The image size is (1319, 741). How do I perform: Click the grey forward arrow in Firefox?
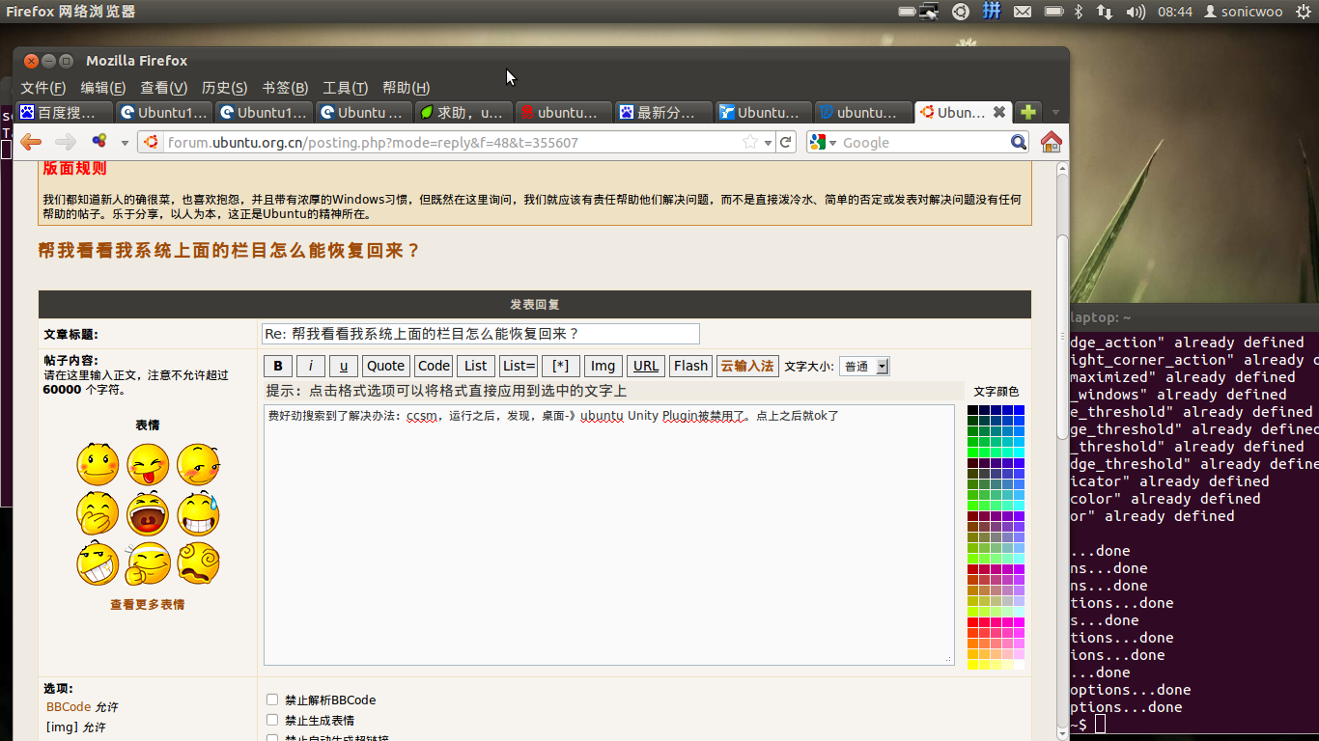coord(66,142)
